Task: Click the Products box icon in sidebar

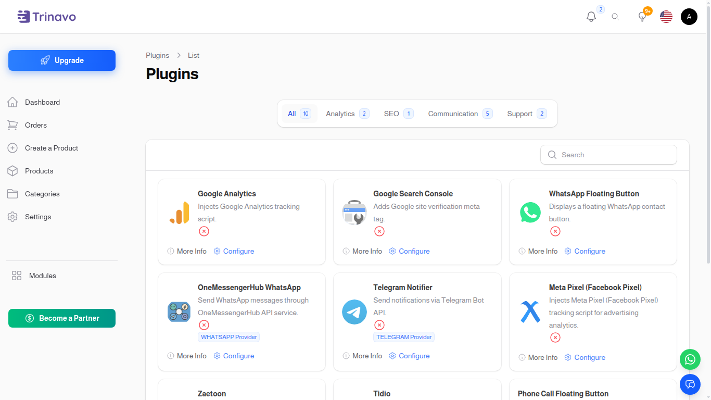Action: 12,171
